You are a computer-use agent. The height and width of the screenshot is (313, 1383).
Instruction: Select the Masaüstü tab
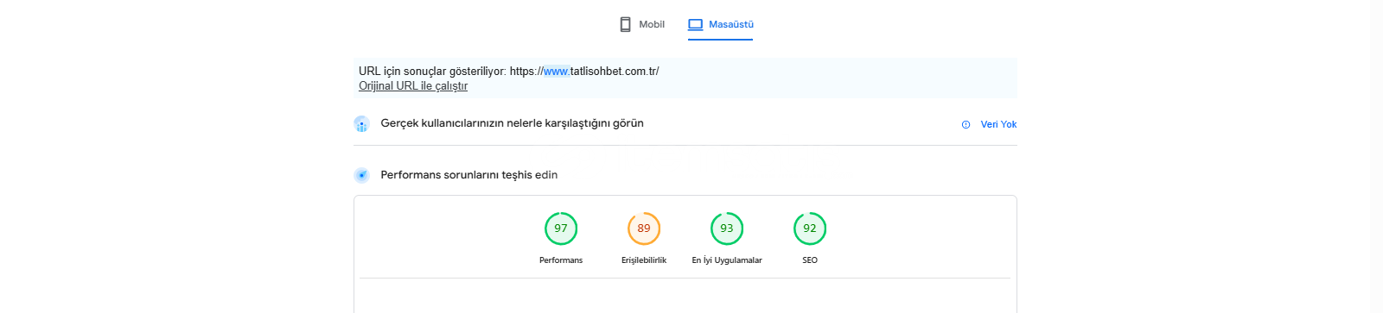(x=721, y=24)
